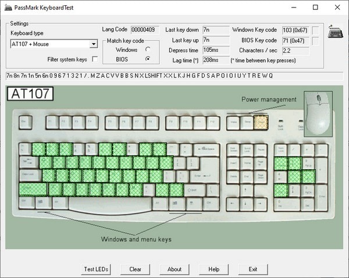Click the BIOS Key code field 71 (0x47)
The height and width of the screenshot is (278, 349).
click(295, 41)
